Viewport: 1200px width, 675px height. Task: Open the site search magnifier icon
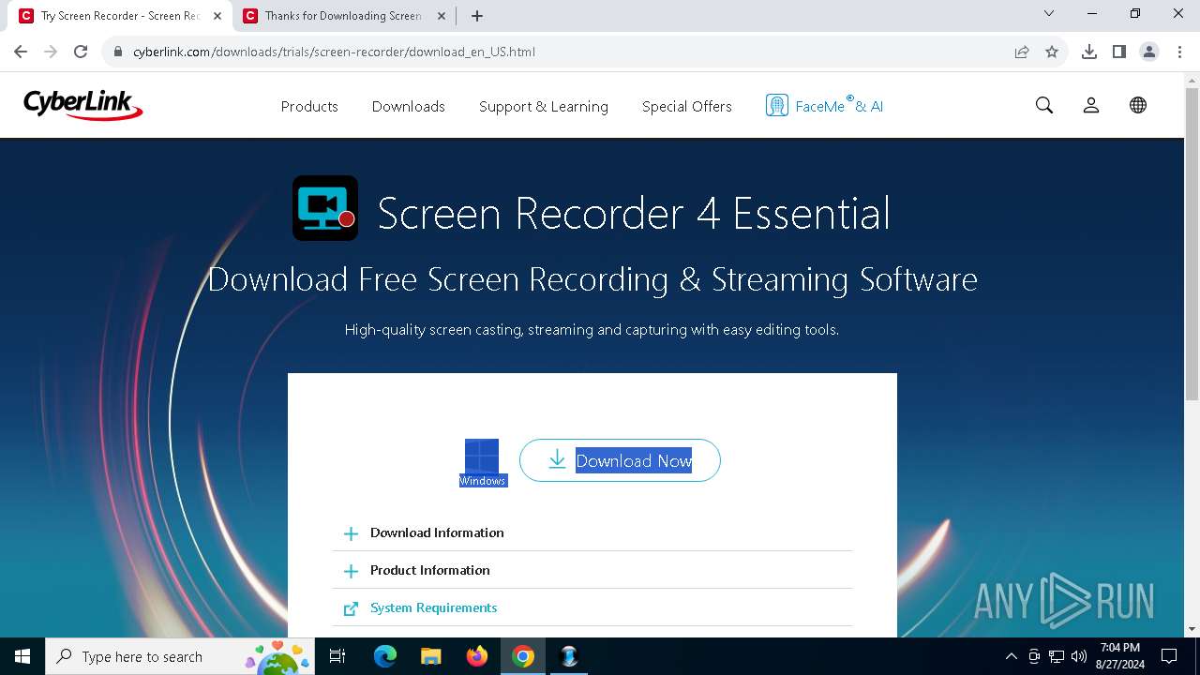pyautogui.click(x=1044, y=106)
